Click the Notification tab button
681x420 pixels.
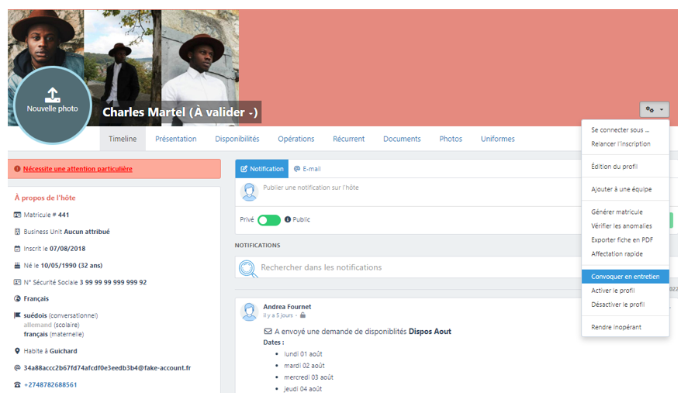point(261,169)
